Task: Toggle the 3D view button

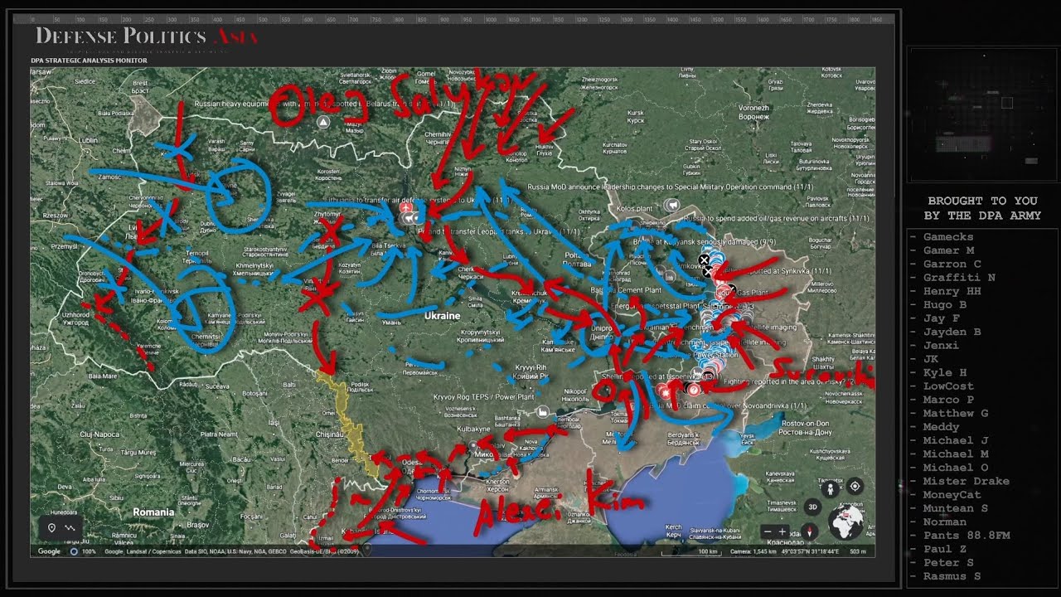Action: 812,507
